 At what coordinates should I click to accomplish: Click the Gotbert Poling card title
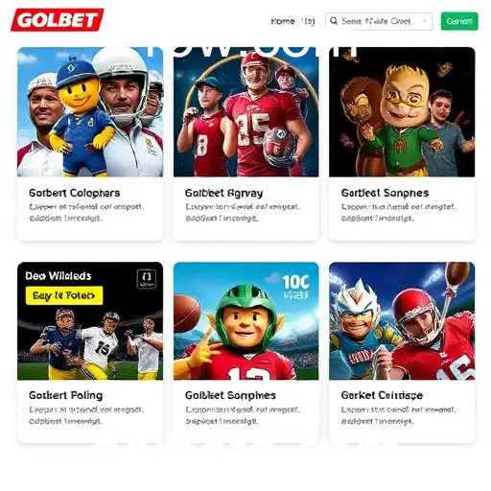[x=66, y=395]
